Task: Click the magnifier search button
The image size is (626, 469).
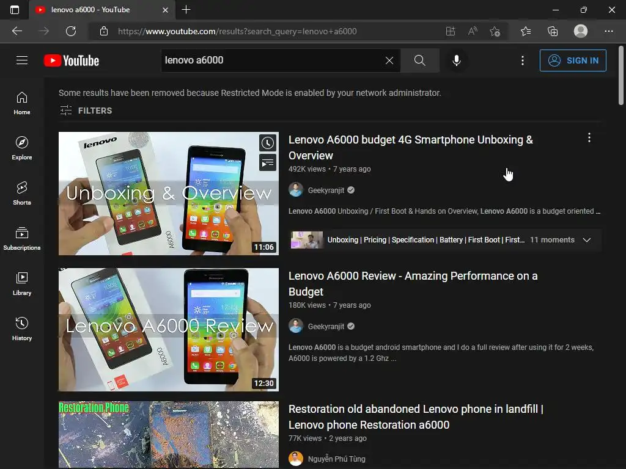Action: (x=419, y=60)
